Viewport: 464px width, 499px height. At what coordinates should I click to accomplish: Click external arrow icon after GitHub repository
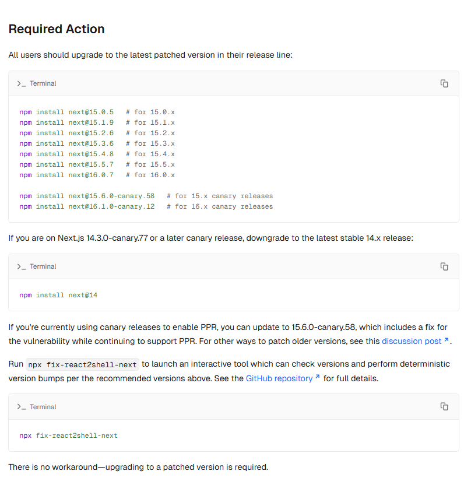(x=317, y=377)
